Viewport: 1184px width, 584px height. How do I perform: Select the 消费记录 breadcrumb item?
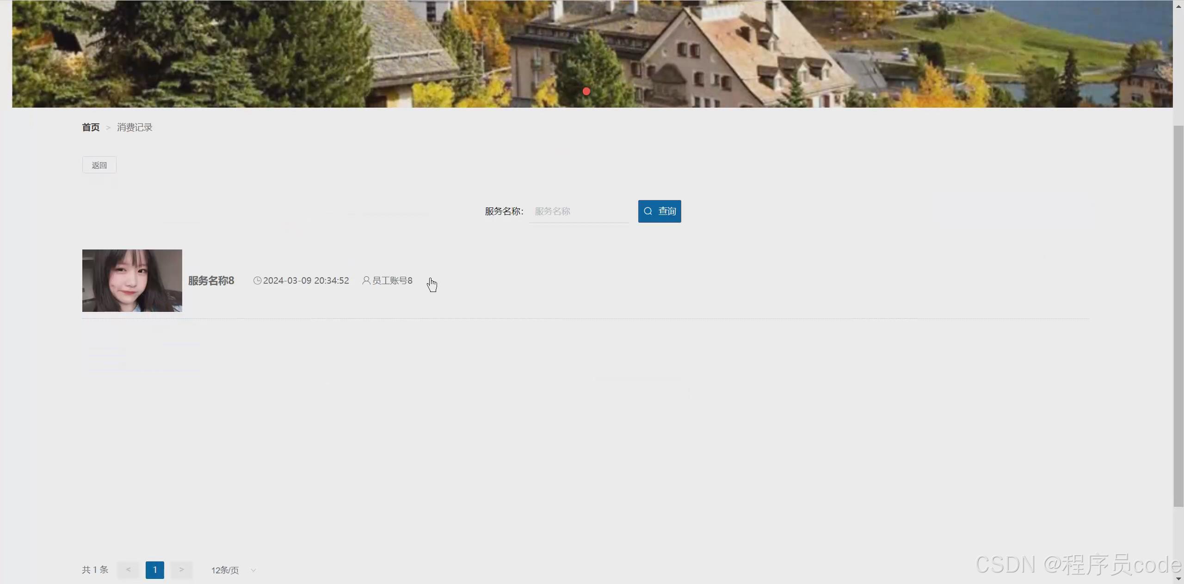(134, 127)
